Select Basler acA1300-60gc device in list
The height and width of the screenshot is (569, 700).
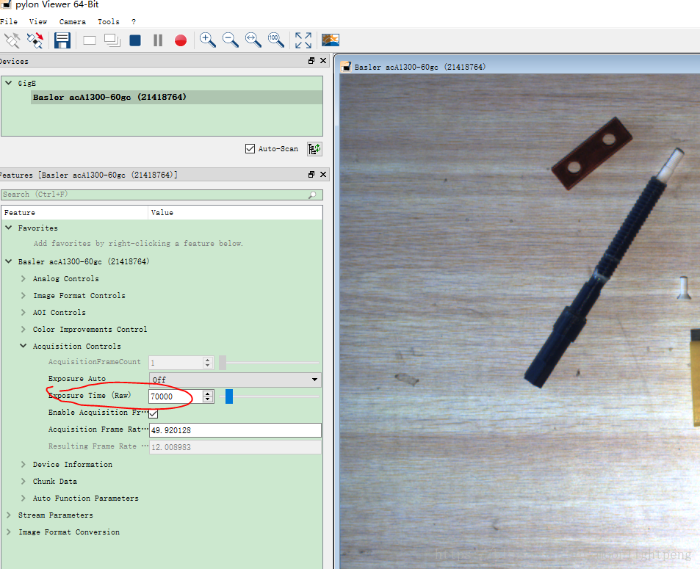tap(177, 98)
